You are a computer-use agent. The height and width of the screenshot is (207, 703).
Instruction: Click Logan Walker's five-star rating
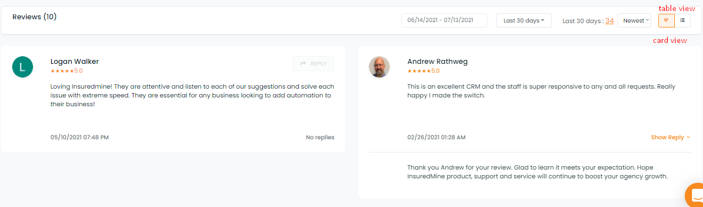point(66,71)
